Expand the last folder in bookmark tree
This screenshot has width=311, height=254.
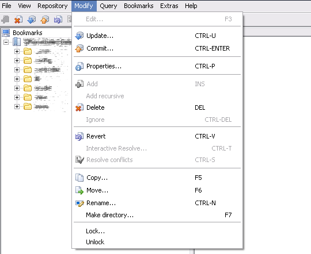tap(17, 107)
